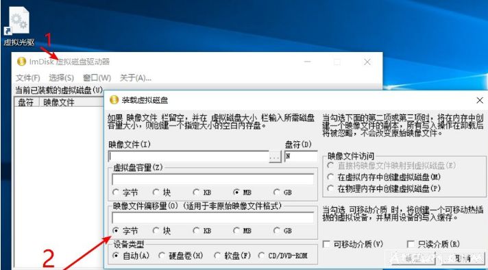488x270 pixels.
Task: Click the 映像文件偏移量(O) input field
Action: (213, 218)
